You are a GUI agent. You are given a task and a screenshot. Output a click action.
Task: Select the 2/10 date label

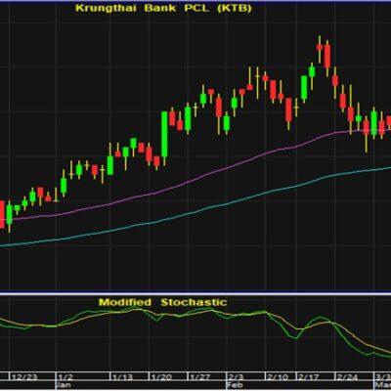click(x=278, y=377)
